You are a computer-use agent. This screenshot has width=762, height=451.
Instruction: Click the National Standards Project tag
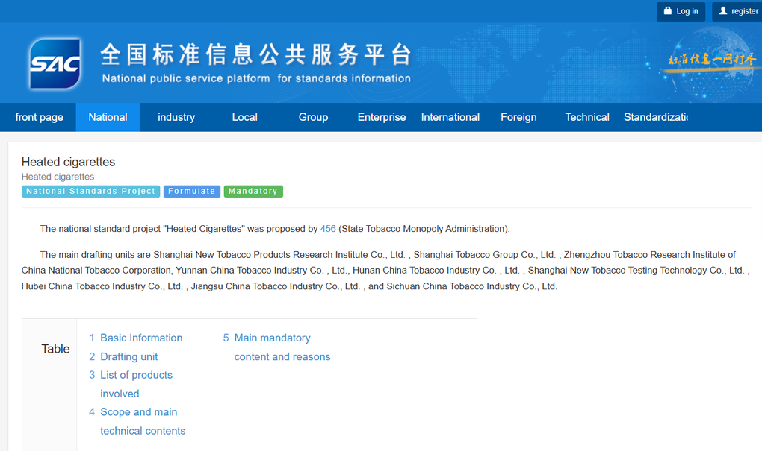point(91,191)
